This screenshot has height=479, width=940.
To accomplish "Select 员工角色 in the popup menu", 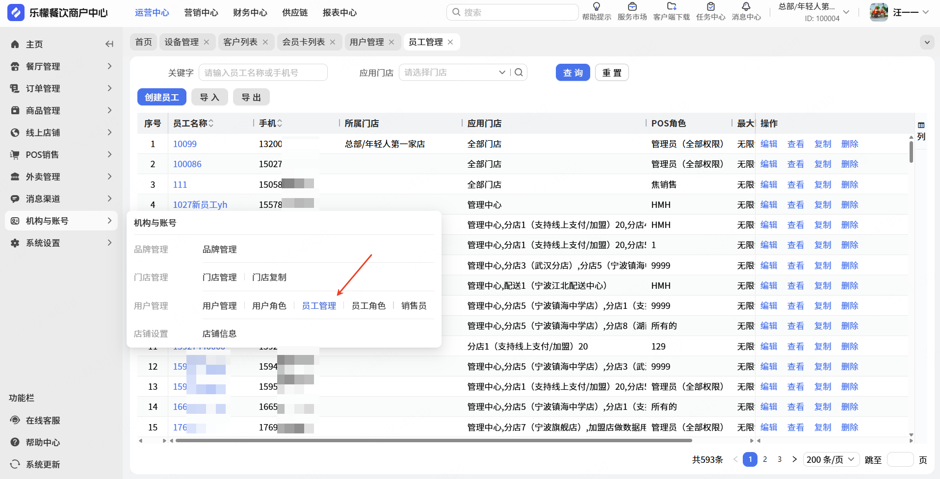I will (368, 306).
